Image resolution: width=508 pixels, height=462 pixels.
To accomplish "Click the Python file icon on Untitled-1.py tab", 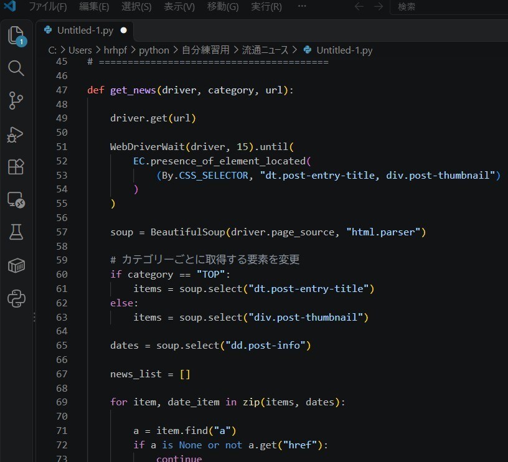I will (x=48, y=30).
